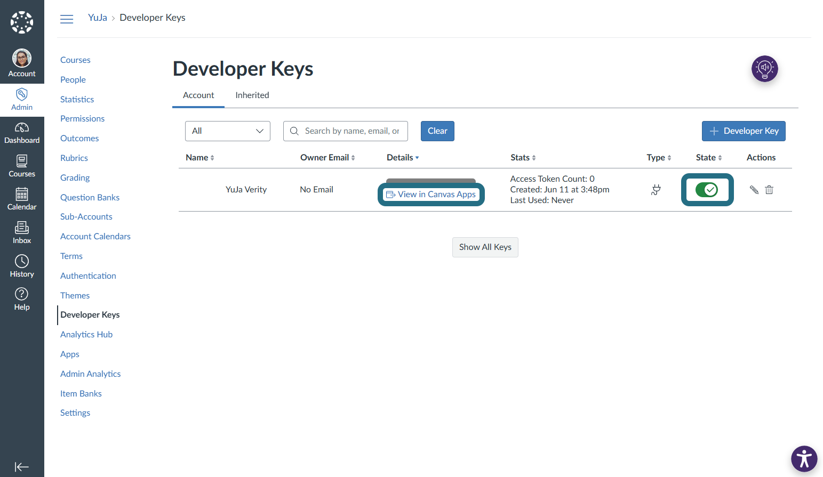Sort by Stats column
This screenshot has height=477, width=823.
click(523, 158)
